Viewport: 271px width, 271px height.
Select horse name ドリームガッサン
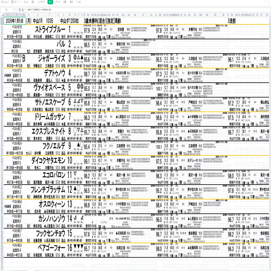[x=50, y=117]
